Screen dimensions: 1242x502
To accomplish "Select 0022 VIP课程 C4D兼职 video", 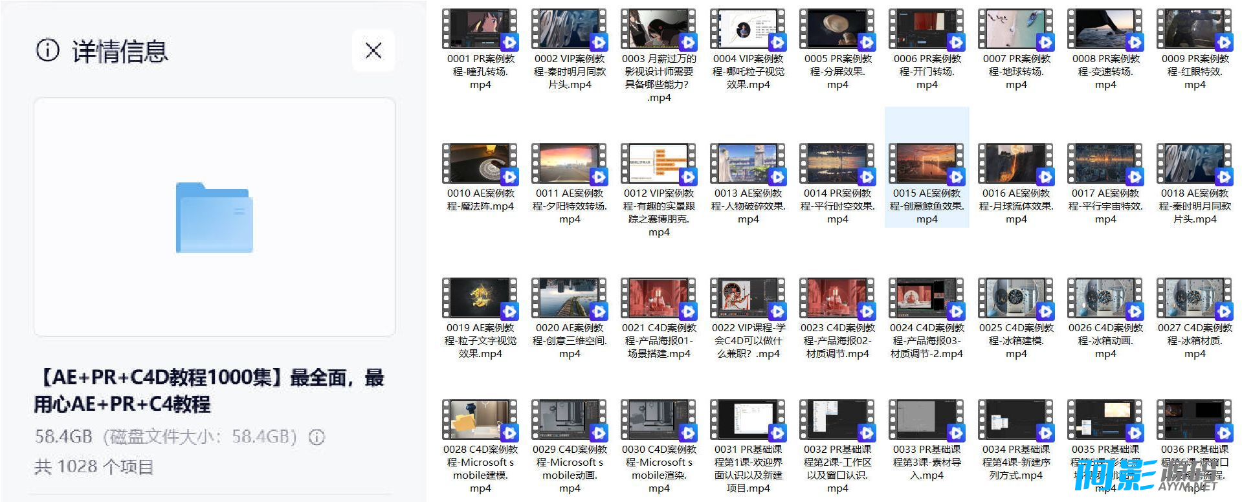I will (x=748, y=299).
